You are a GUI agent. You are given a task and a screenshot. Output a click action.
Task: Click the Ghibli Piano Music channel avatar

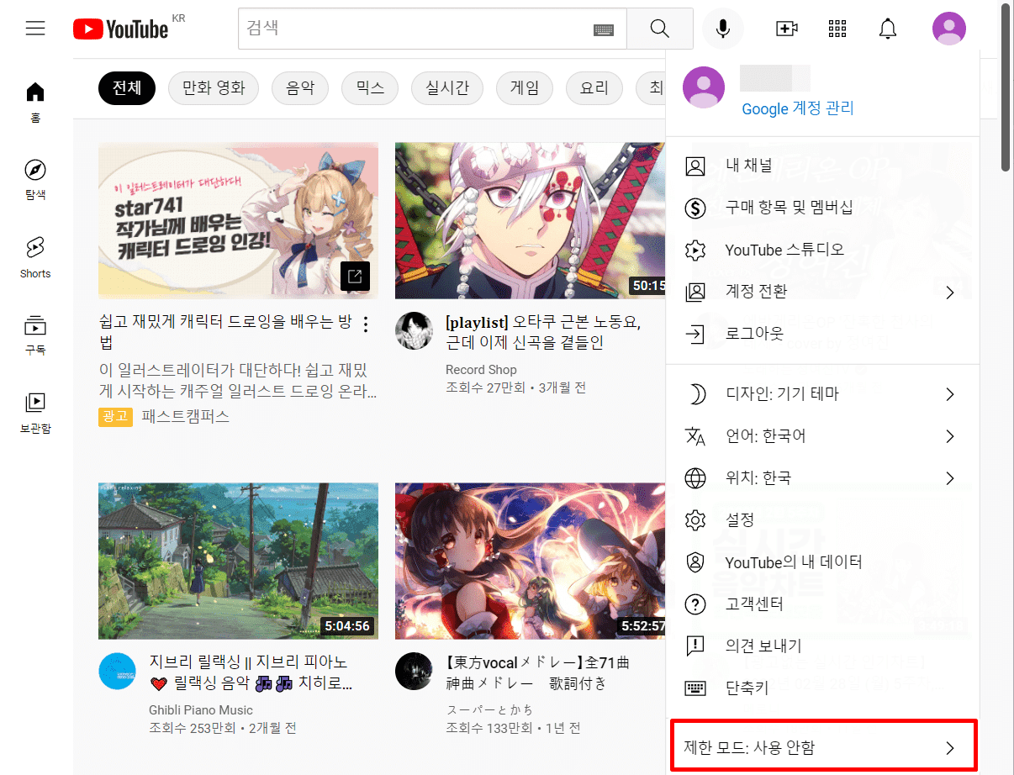117,671
